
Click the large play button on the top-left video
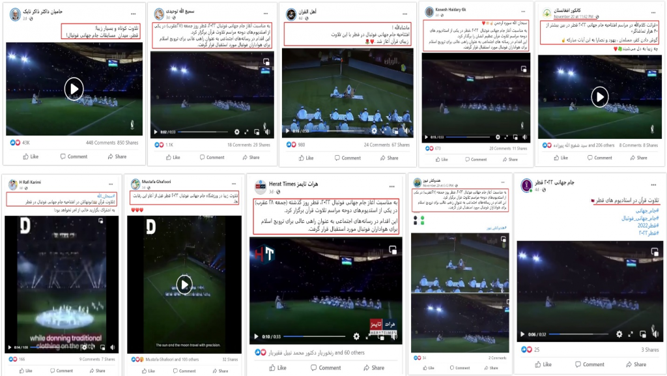[74, 89]
